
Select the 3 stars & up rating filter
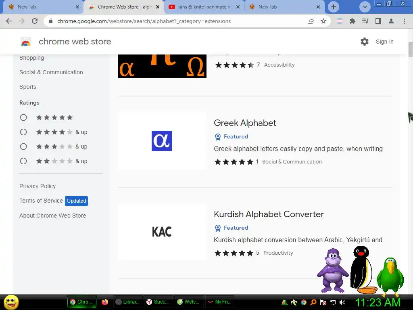coord(23,147)
